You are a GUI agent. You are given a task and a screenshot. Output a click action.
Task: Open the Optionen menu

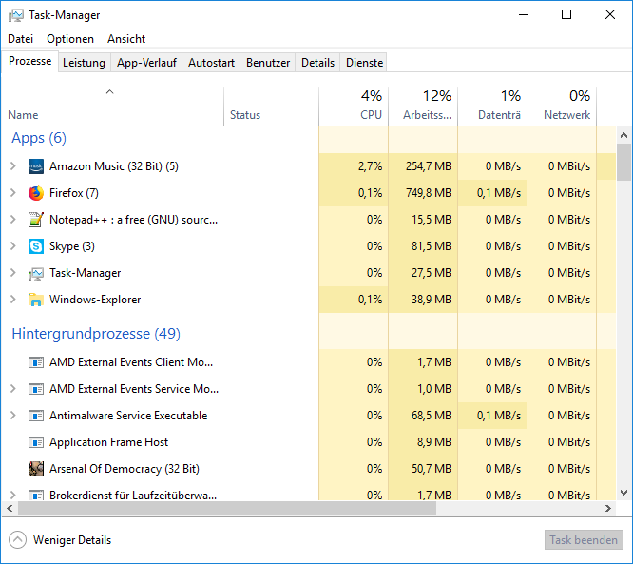click(70, 39)
